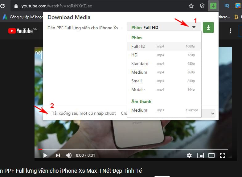The height and width of the screenshot is (177, 242).
Task: Toggle miniplayer mode in video player
Action: (x=200, y=155)
